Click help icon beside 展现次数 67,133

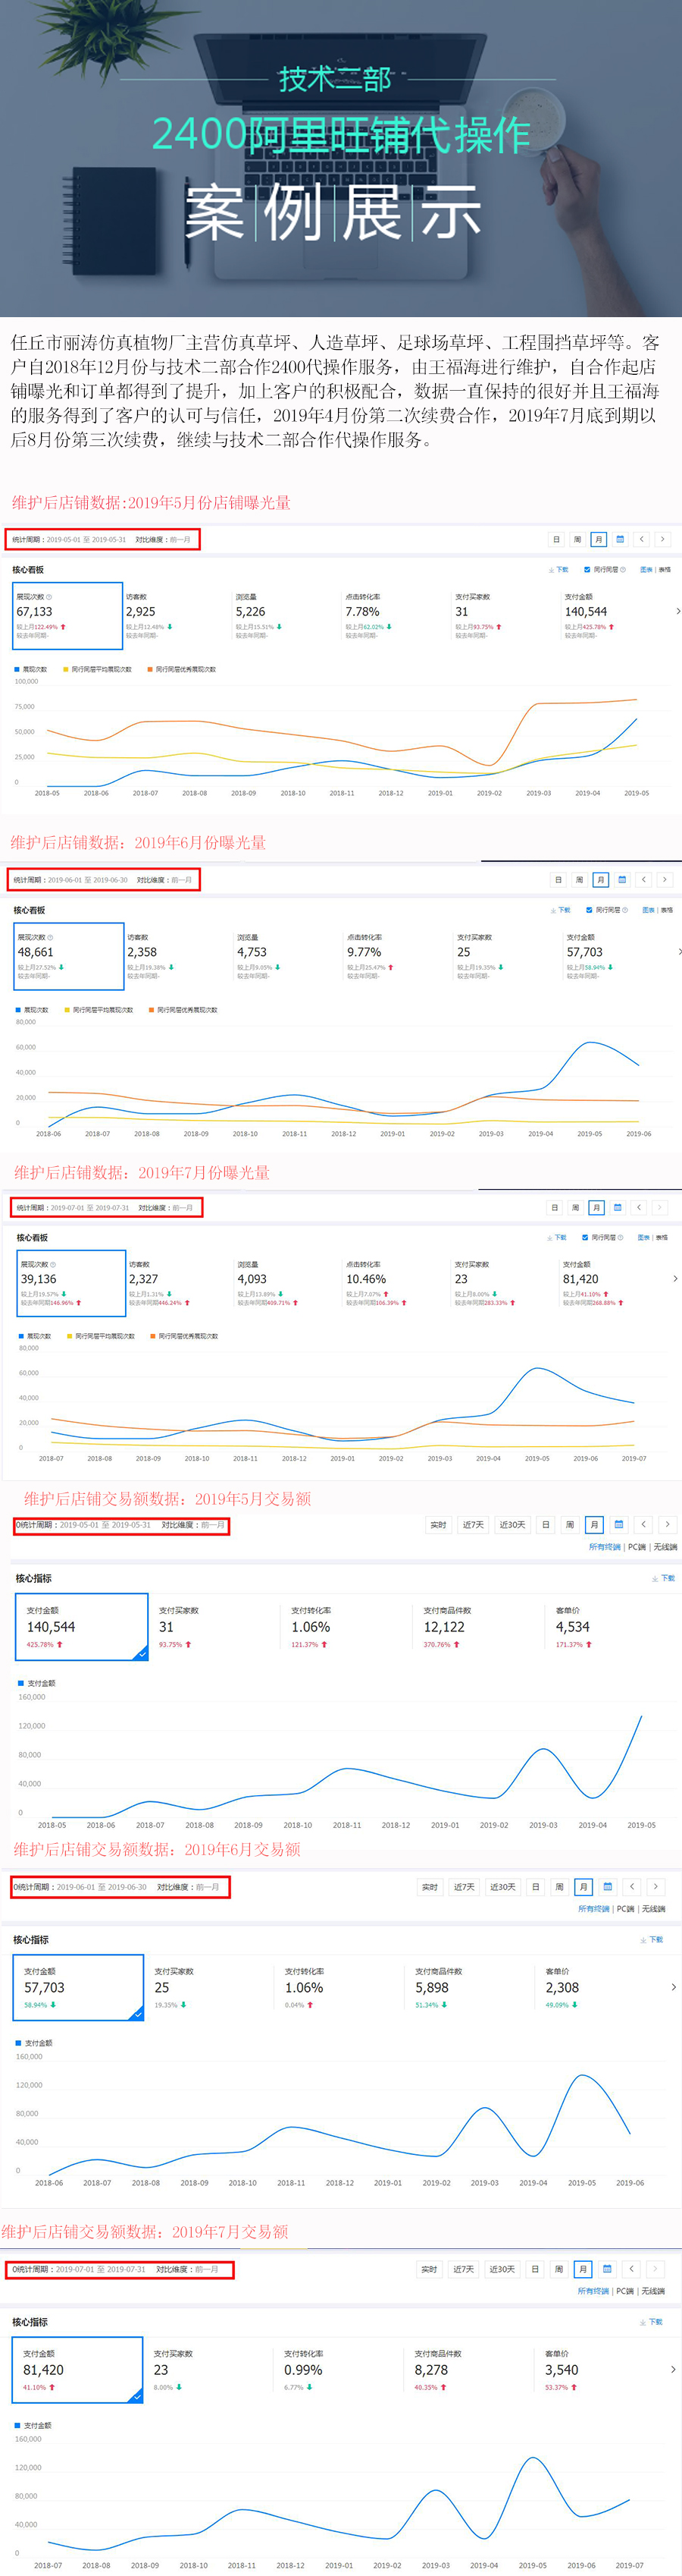50,597
